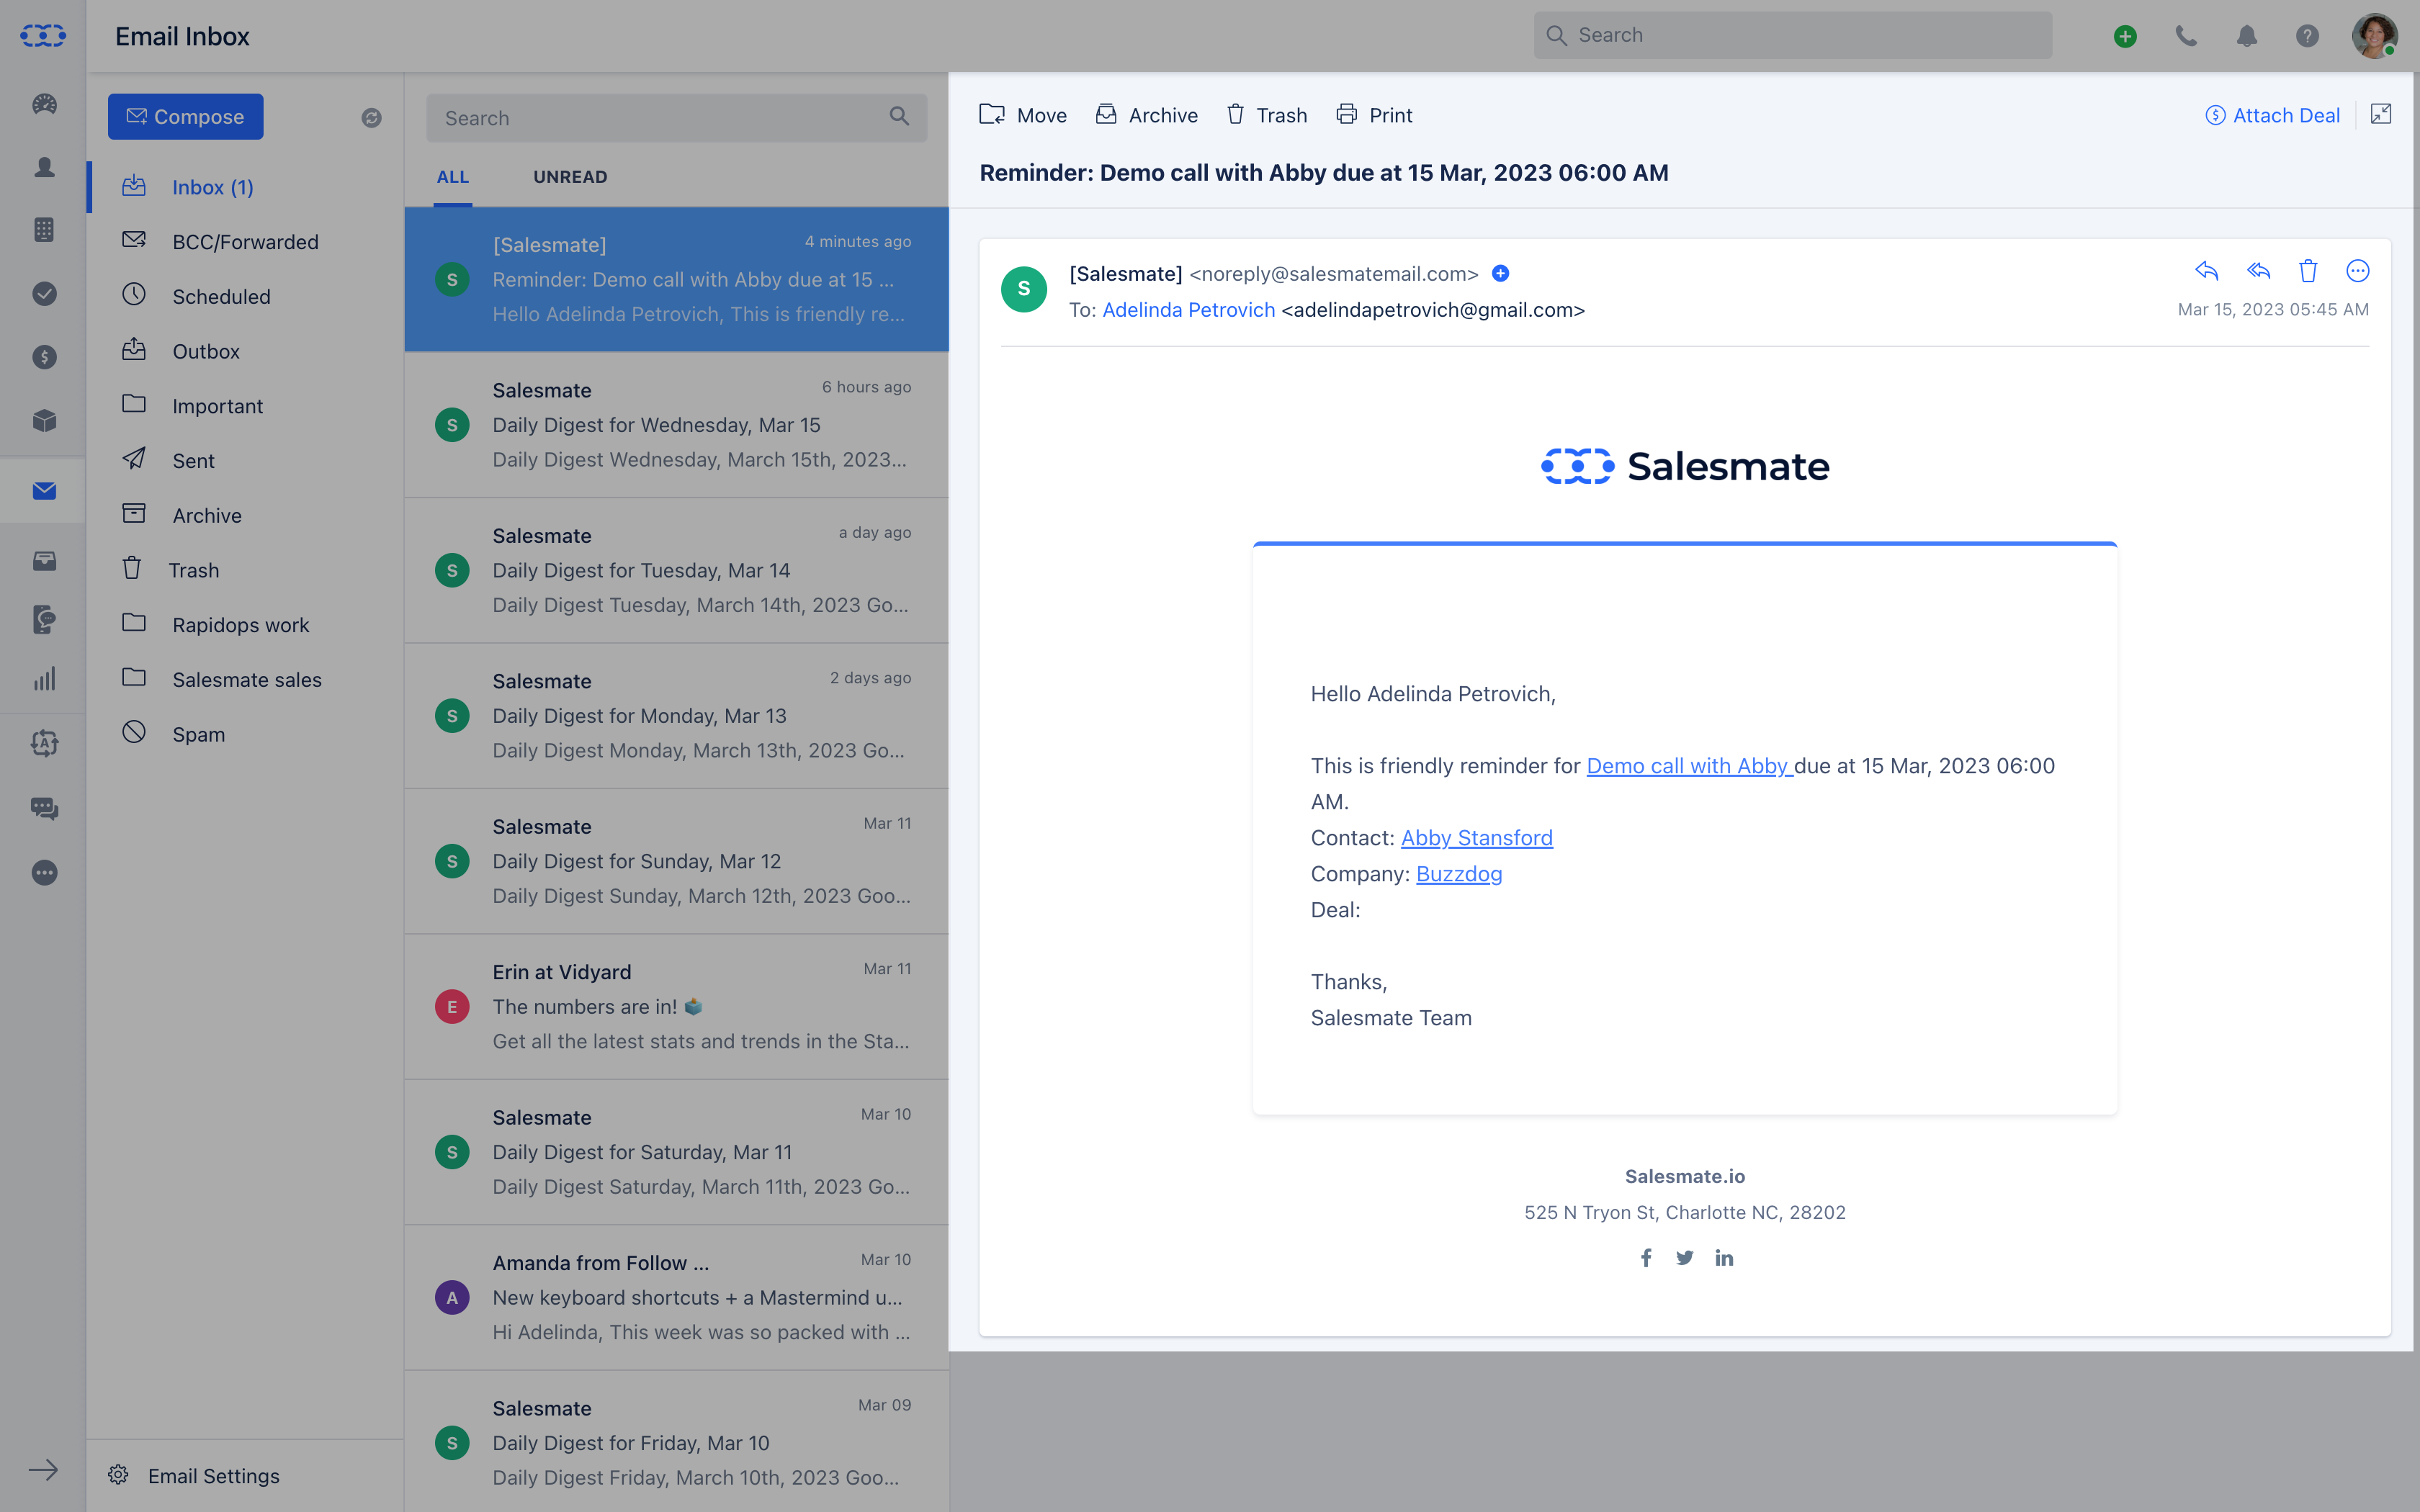Screen dimensions: 2420x1512
Task: Open Companies building icon in sidebar
Action: [x=44, y=230]
